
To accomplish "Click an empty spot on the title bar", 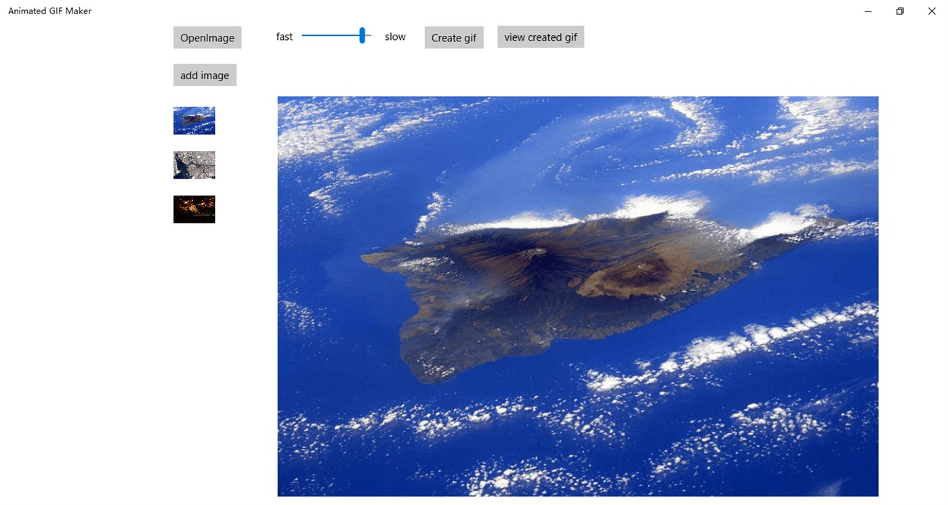I will tap(474, 10).
